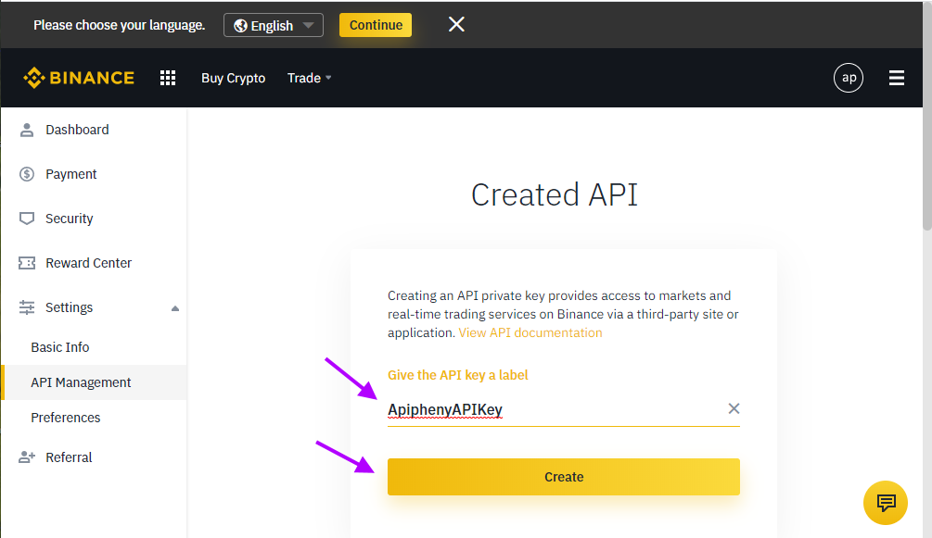932x538 pixels.
Task: Click the Referral add-person icon
Action: 27,457
